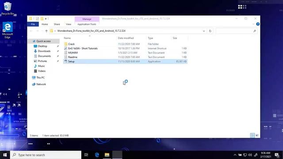The width and height of the screenshot is (283, 159).
Task: Refresh the current folder
Action: pyautogui.click(x=210, y=31)
